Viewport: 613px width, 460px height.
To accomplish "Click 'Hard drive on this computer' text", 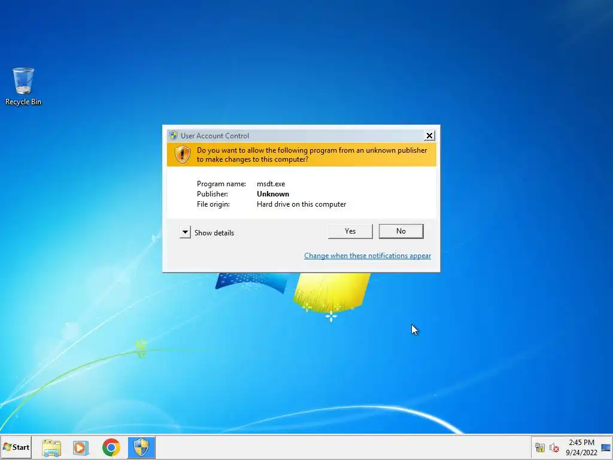I will coord(302,204).
